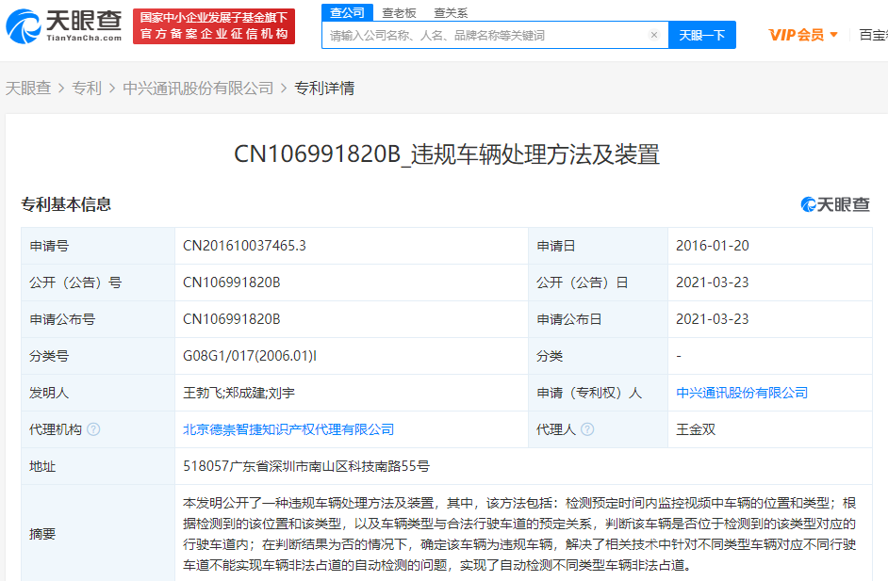Screen dimensions: 888x581
Task: Select the 查关系 search tab
Action: (x=451, y=13)
